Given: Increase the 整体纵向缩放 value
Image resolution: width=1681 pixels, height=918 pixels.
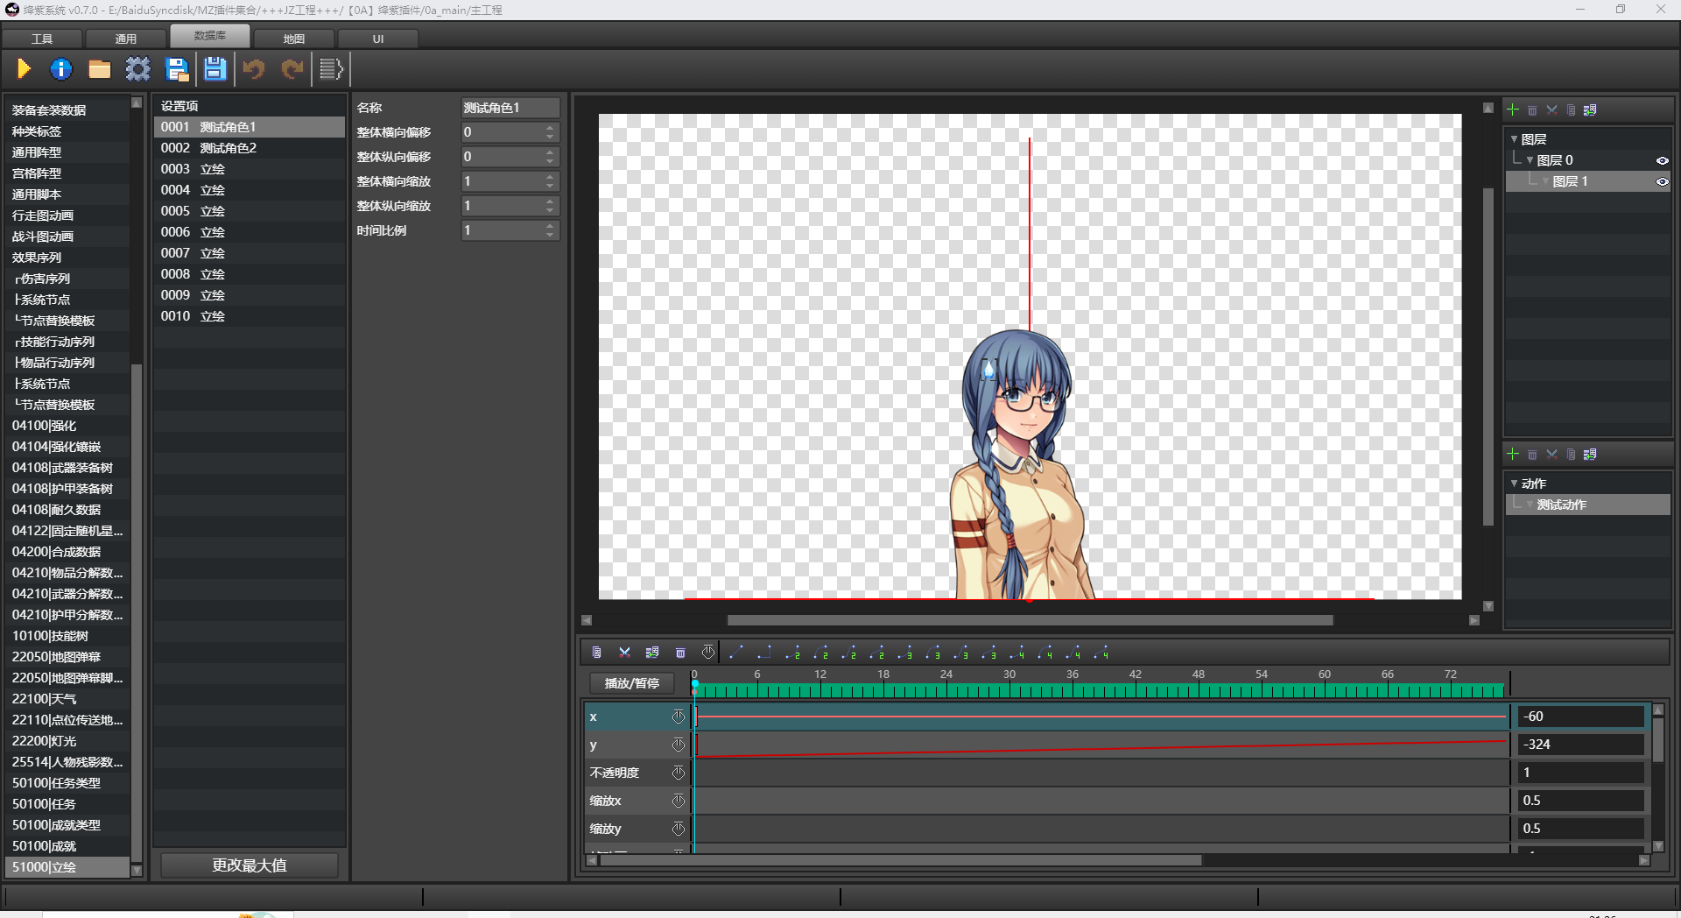Looking at the screenshot, I should tap(550, 201).
